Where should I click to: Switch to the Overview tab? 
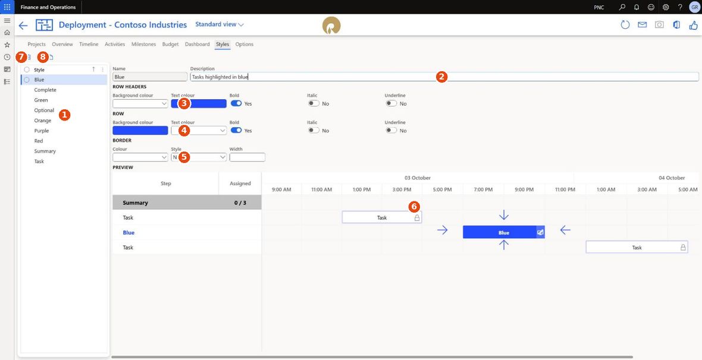pyautogui.click(x=62, y=45)
